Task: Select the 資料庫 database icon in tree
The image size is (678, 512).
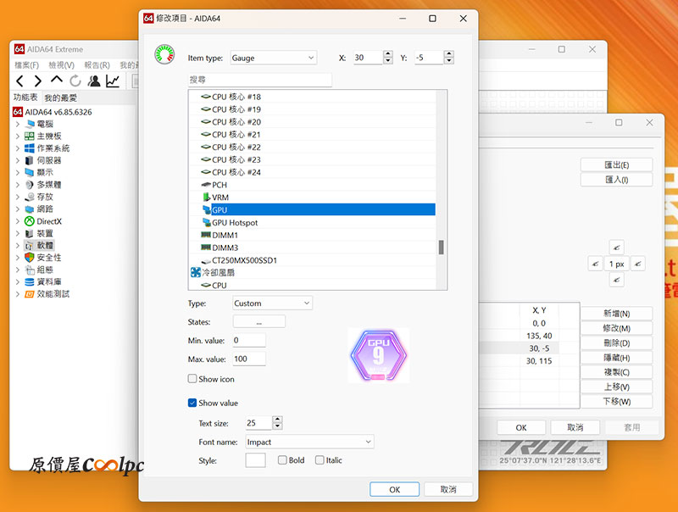Action: (30, 282)
